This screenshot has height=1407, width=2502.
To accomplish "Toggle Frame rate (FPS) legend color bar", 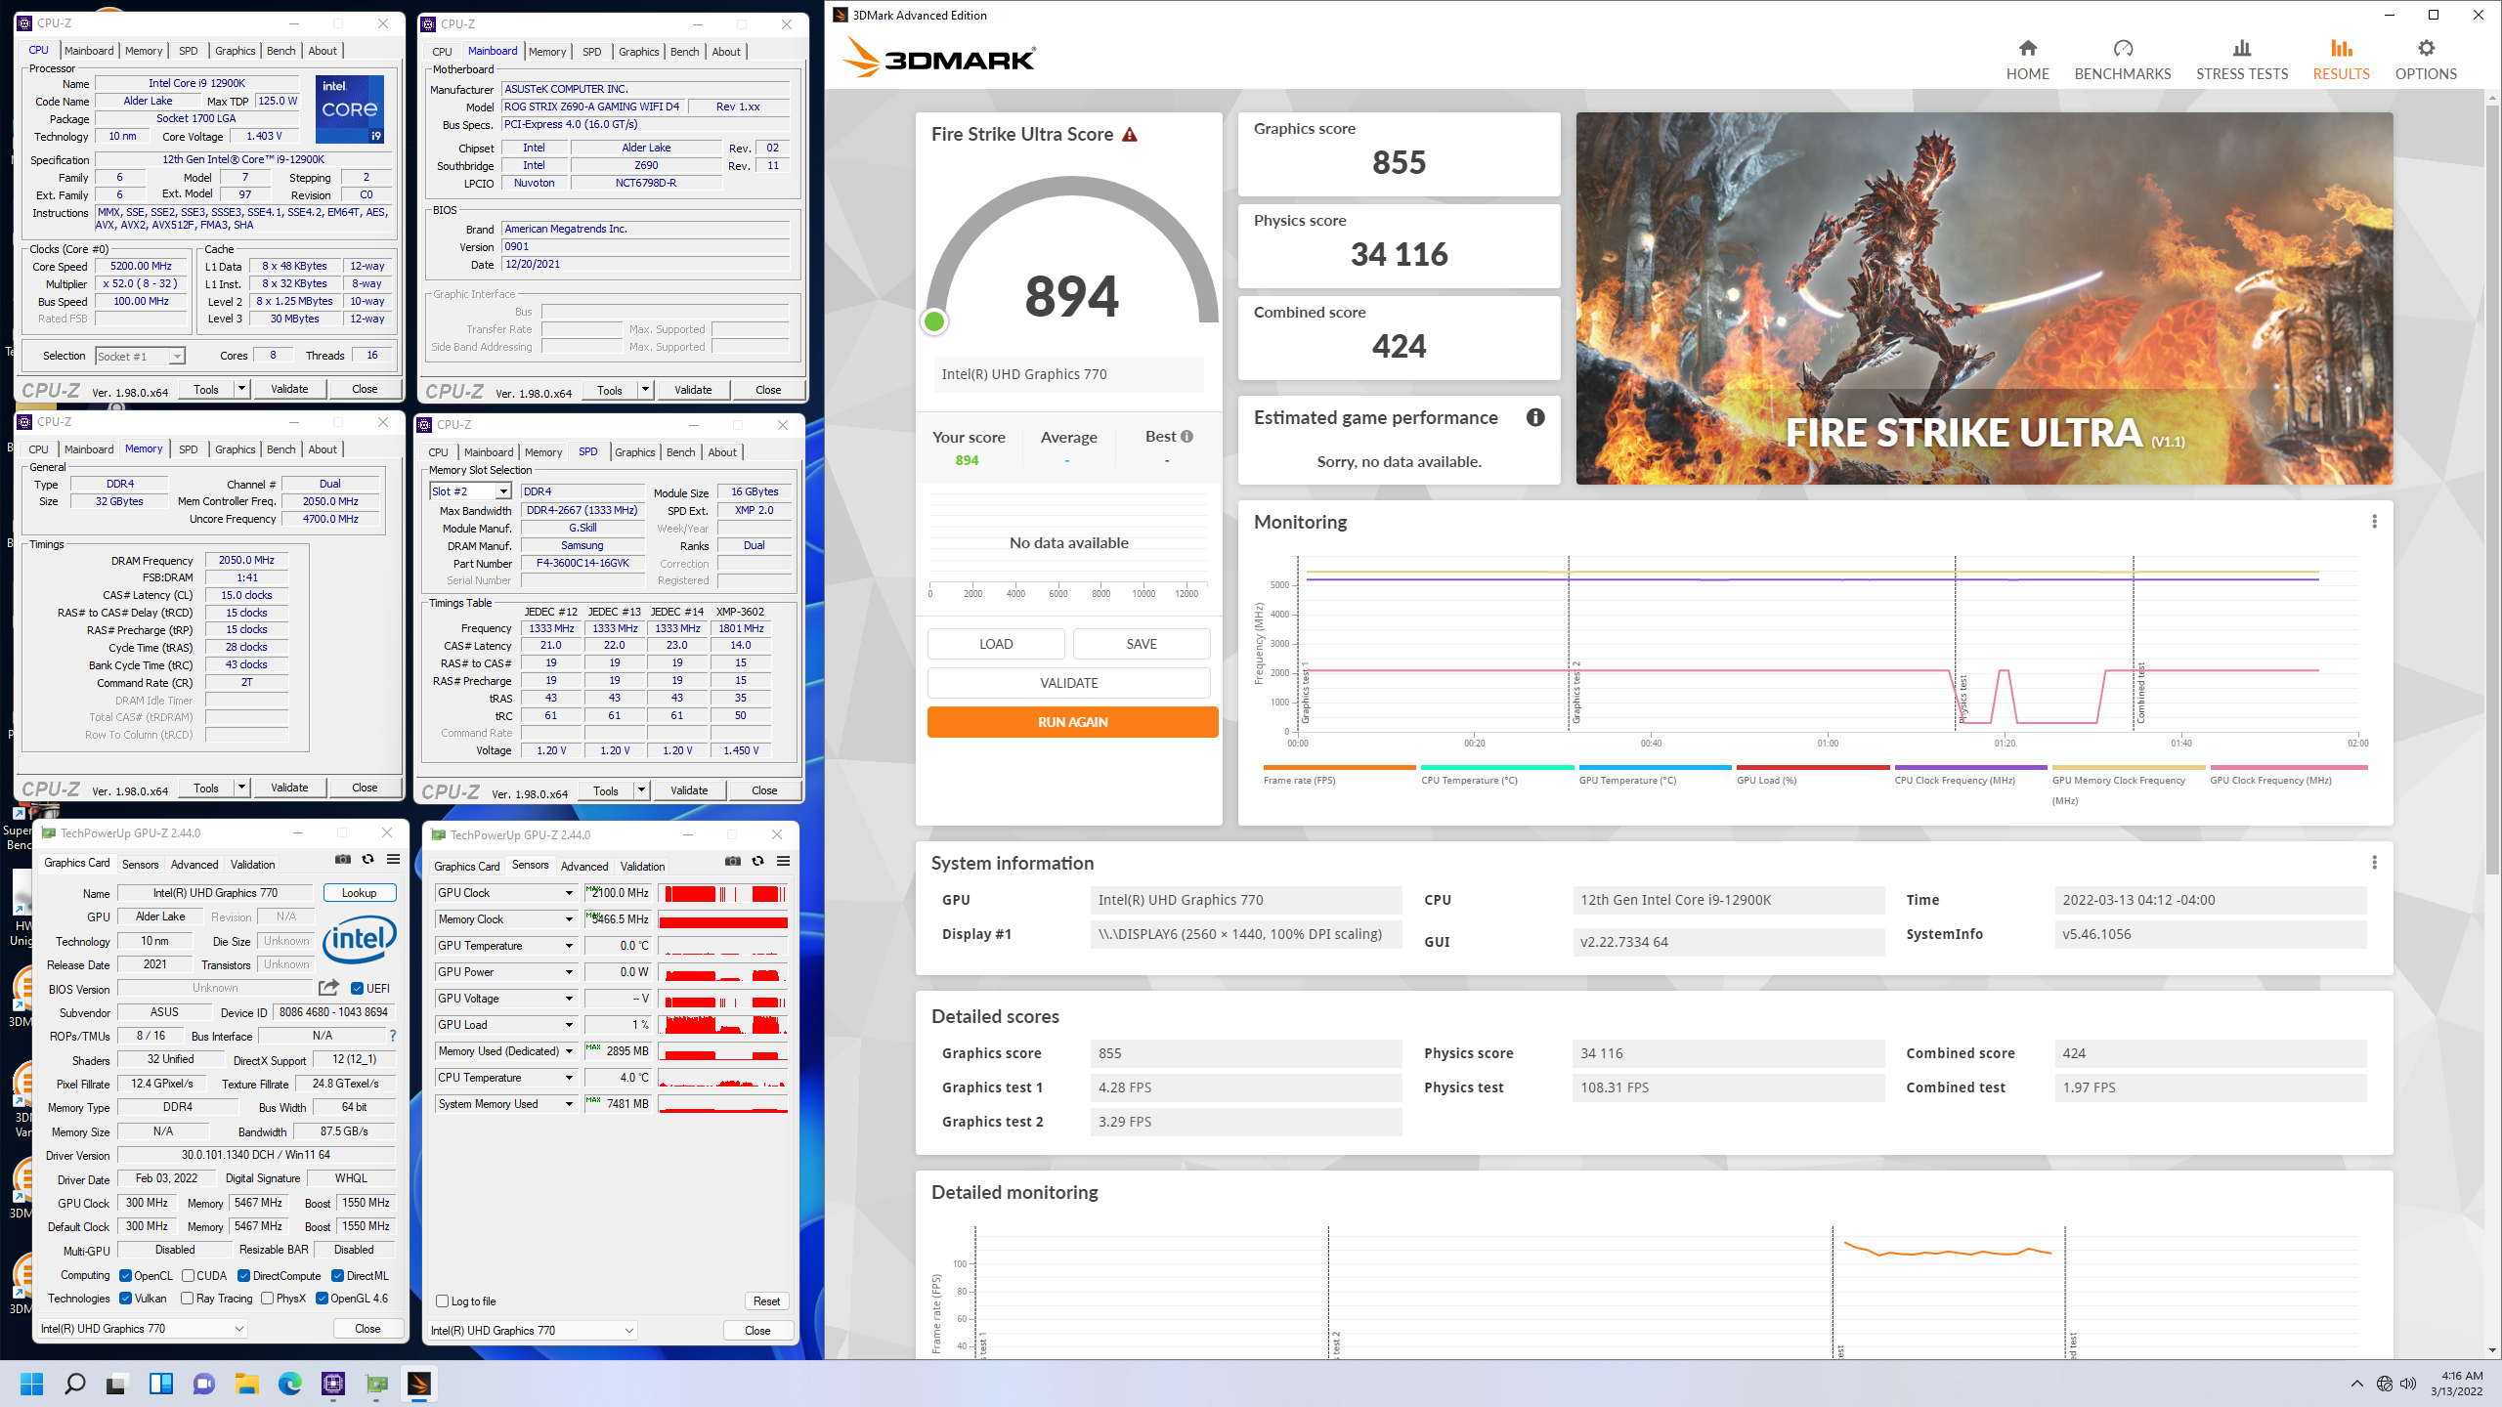I will [x=1339, y=768].
